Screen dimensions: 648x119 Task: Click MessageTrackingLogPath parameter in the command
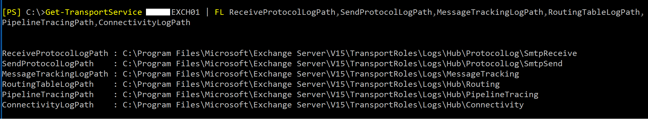490,12
